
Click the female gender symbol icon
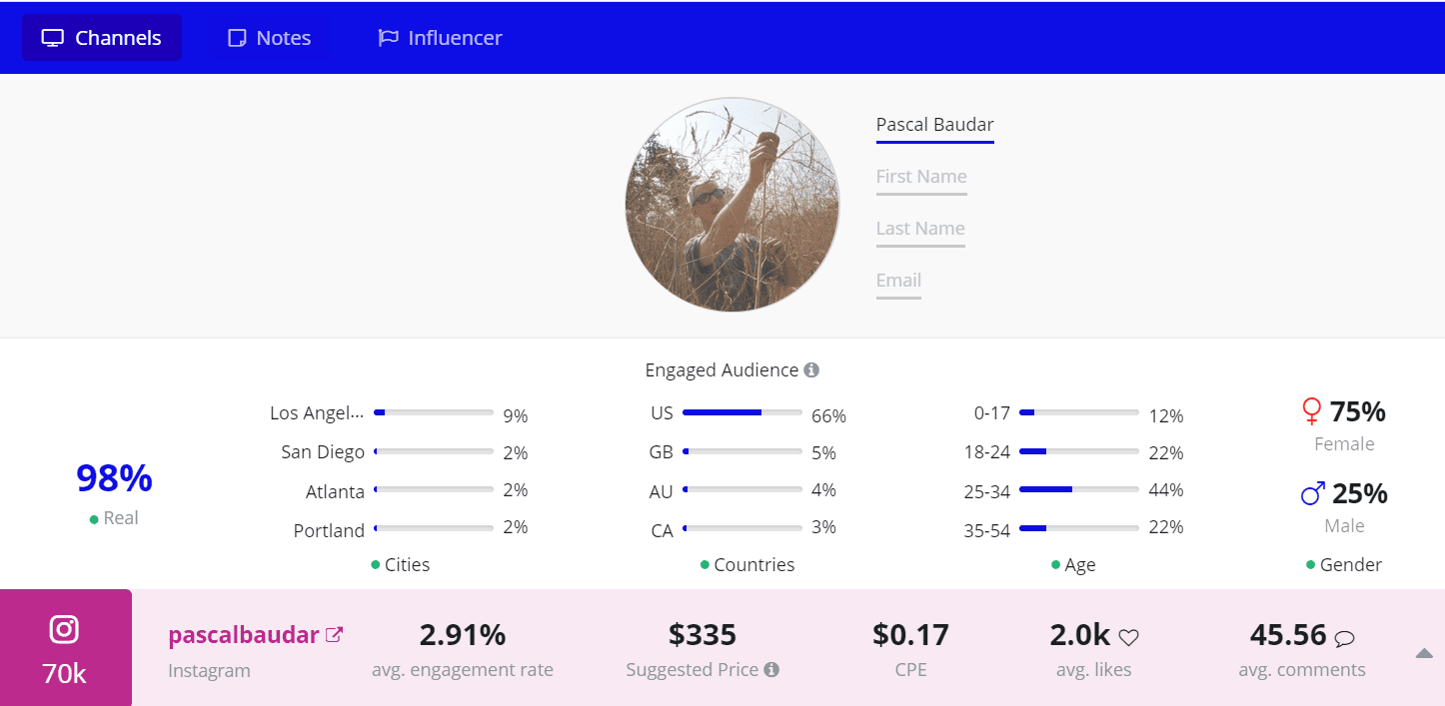[1311, 411]
